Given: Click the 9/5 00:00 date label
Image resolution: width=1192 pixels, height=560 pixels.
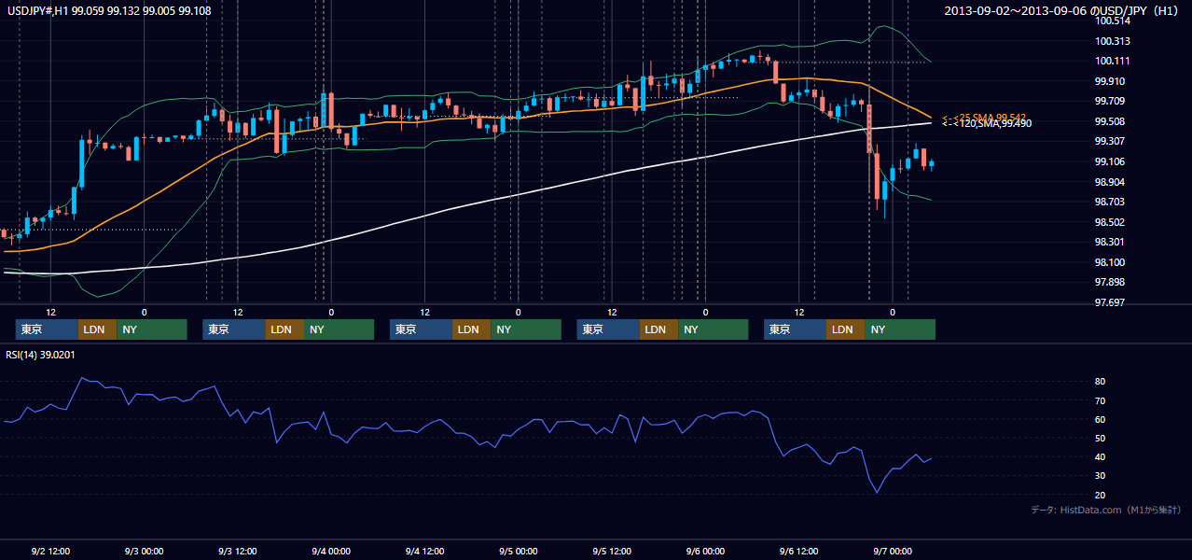Looking at the screenshot, I should tap(518, 551).
